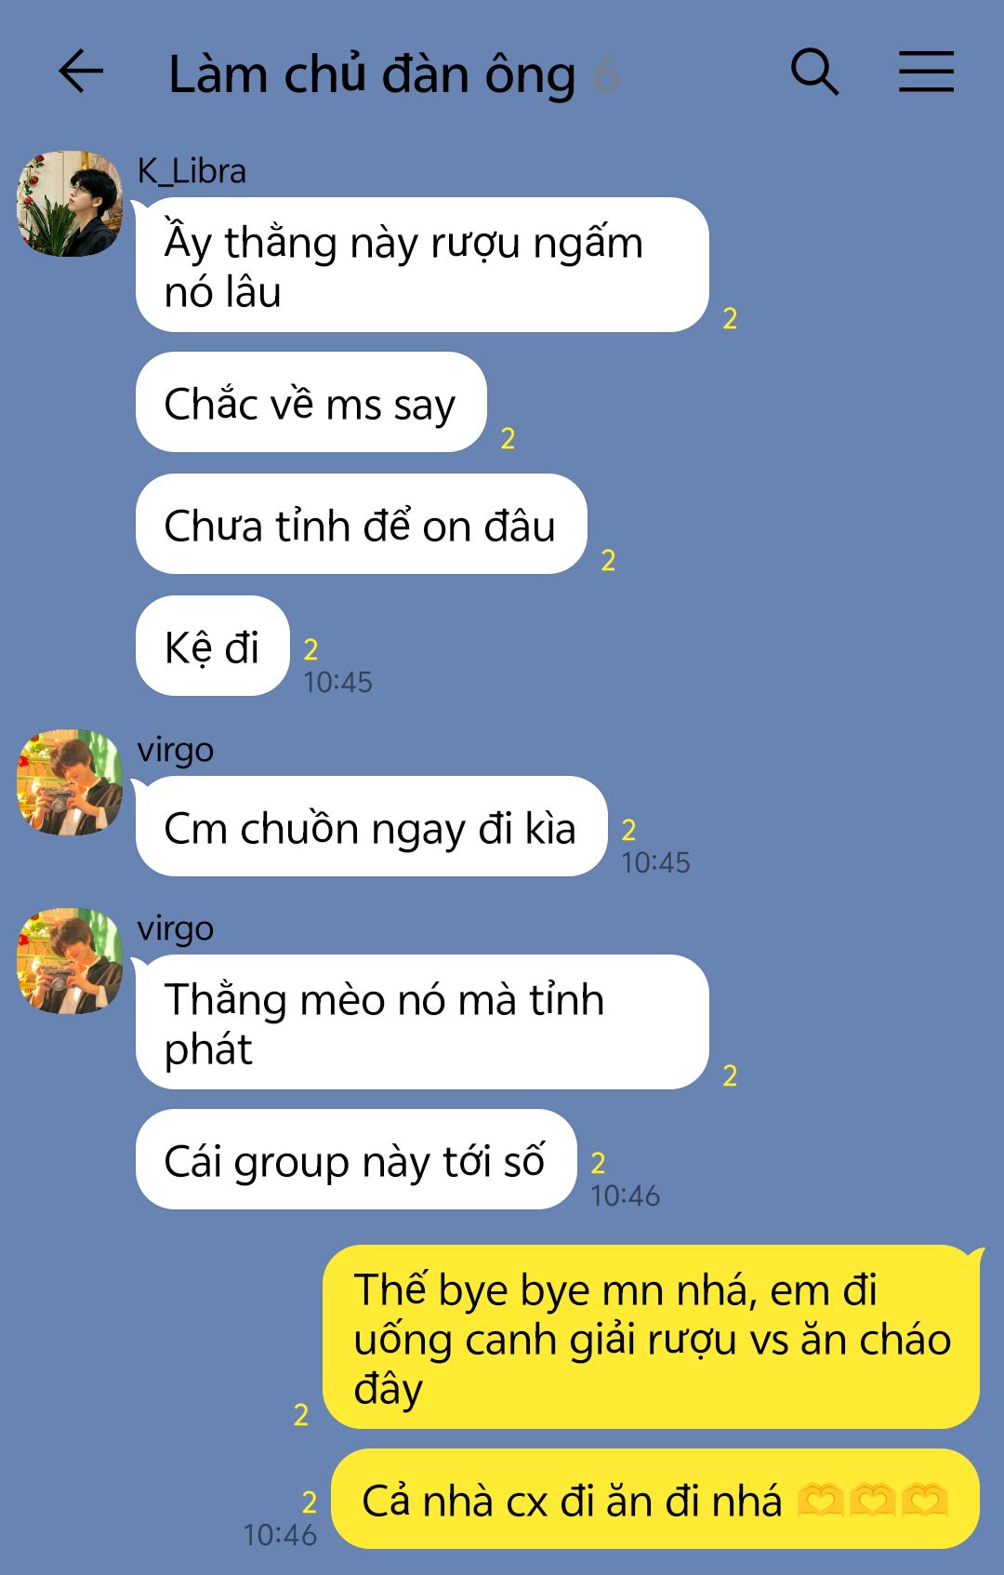Tap the yellow 'Thế bye bye mn nhá' message
Viewport: 1004px width, 1575px height.
click(652, 1337)
